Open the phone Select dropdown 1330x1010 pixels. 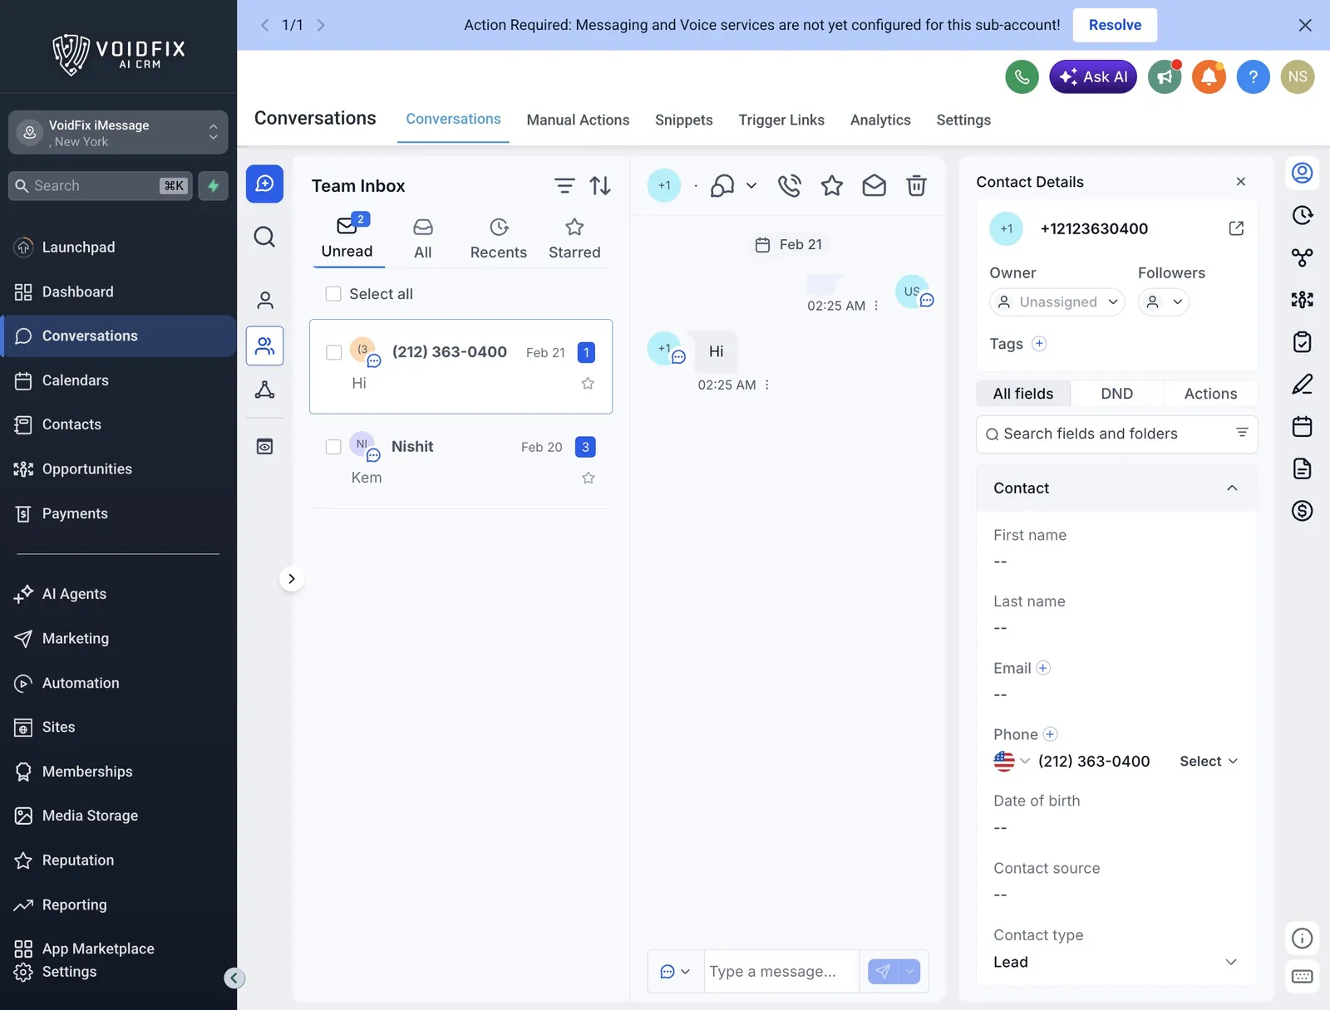pos(1209,762)
